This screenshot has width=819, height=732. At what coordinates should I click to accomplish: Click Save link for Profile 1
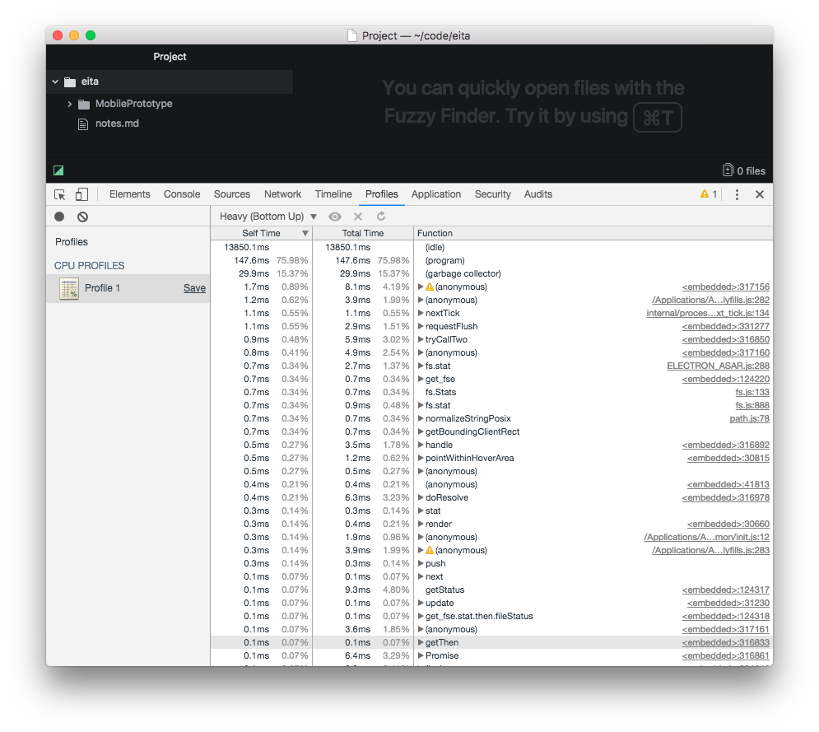pos(194,288)
